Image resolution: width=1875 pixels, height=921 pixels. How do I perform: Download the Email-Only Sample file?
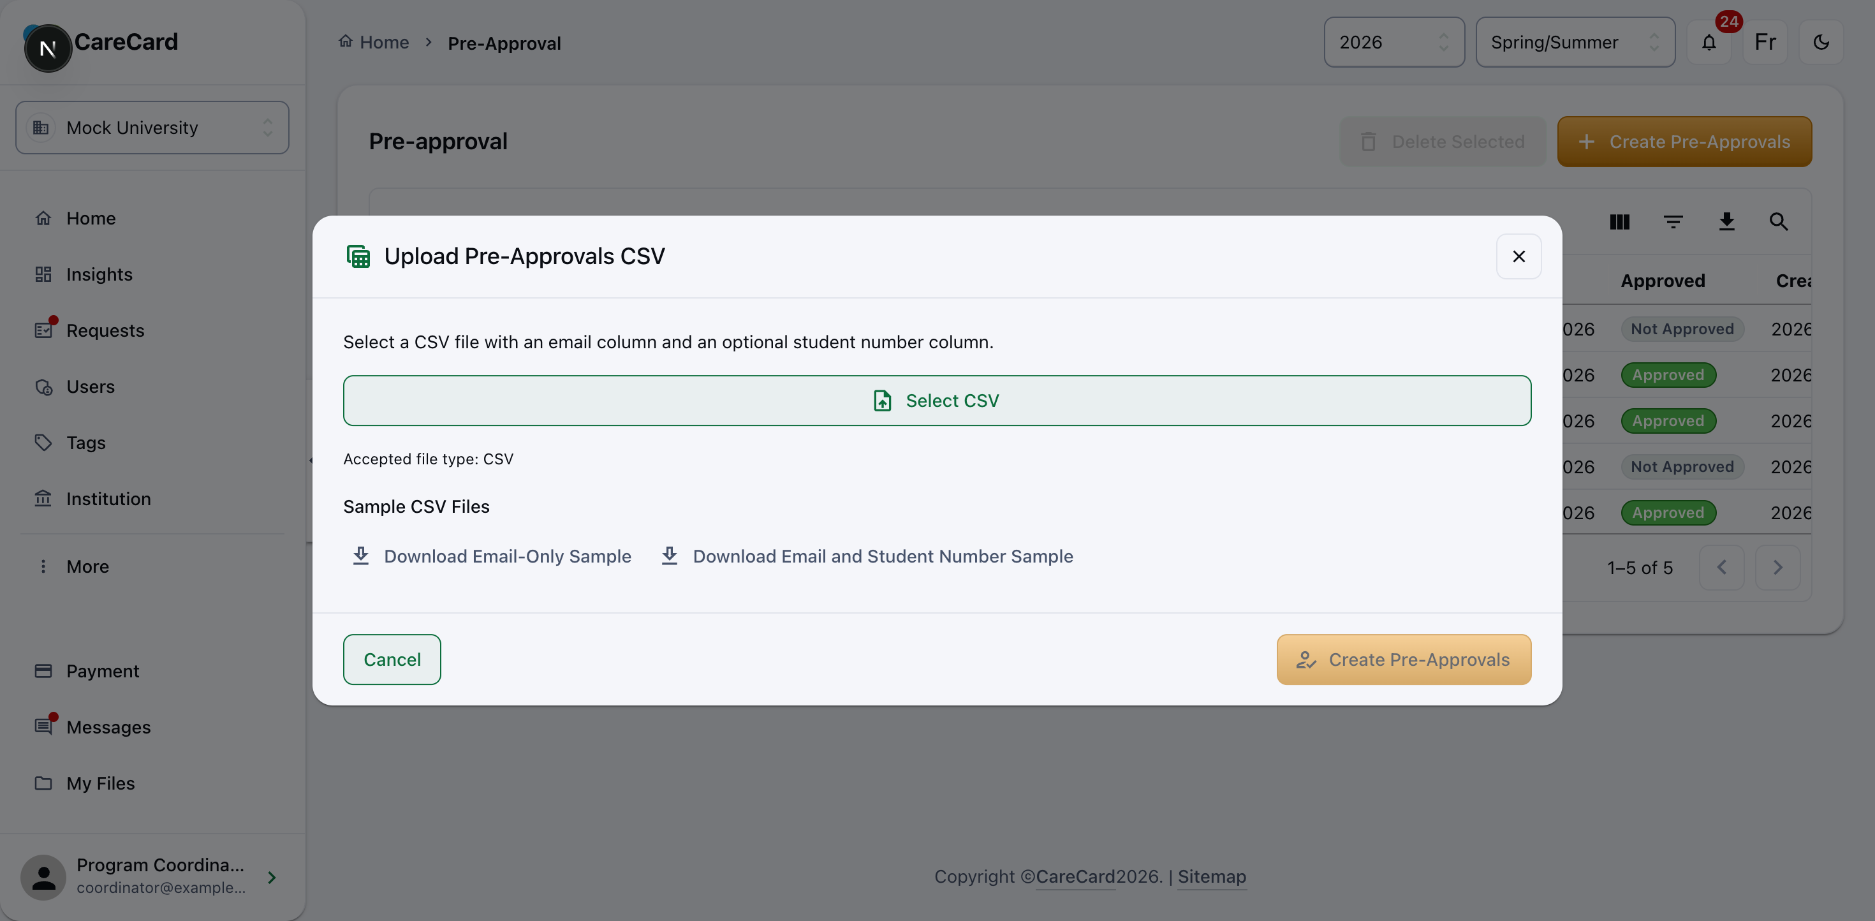pyautogui.click(x=491, y=556)
